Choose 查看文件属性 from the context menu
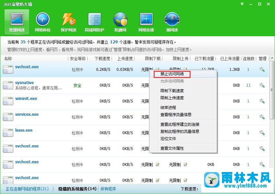 [172, 148]
